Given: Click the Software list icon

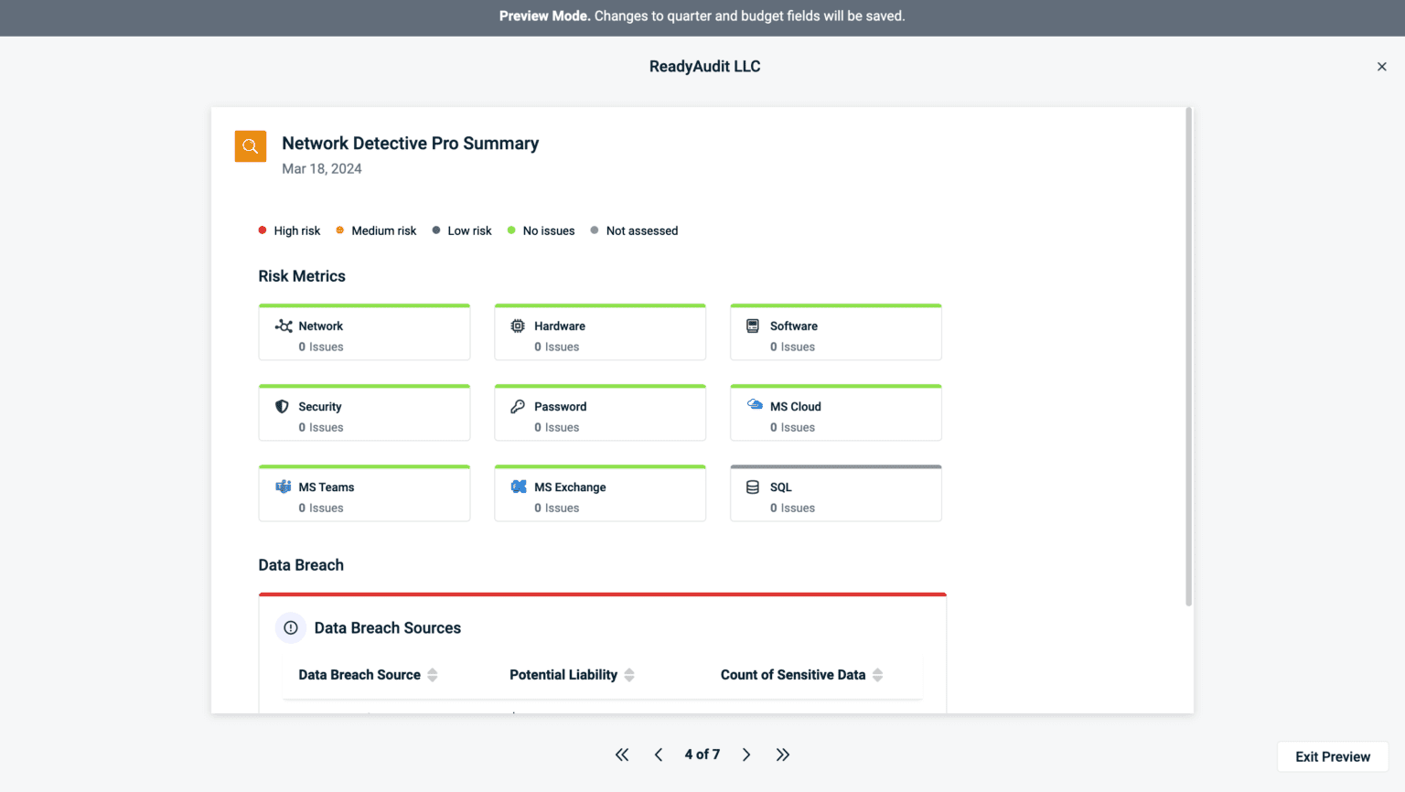Looking at the screenshot, I should coord(754,326).
